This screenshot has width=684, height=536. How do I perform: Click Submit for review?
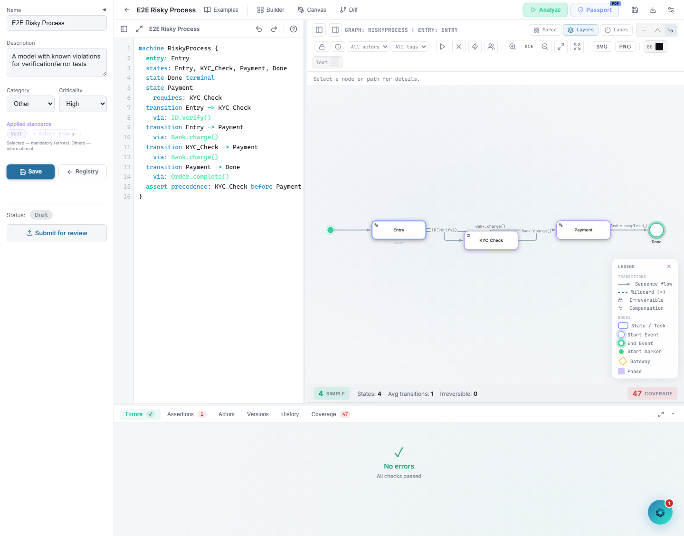pyautogui.click(x=57, y=233)
